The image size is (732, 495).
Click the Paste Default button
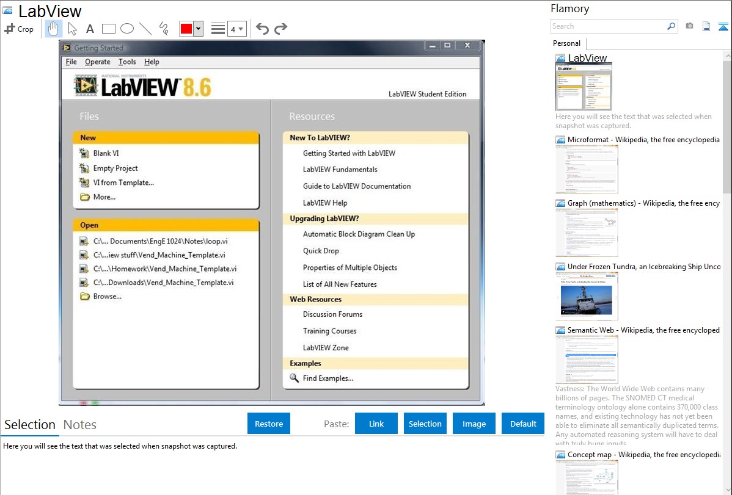pos(523,424)
